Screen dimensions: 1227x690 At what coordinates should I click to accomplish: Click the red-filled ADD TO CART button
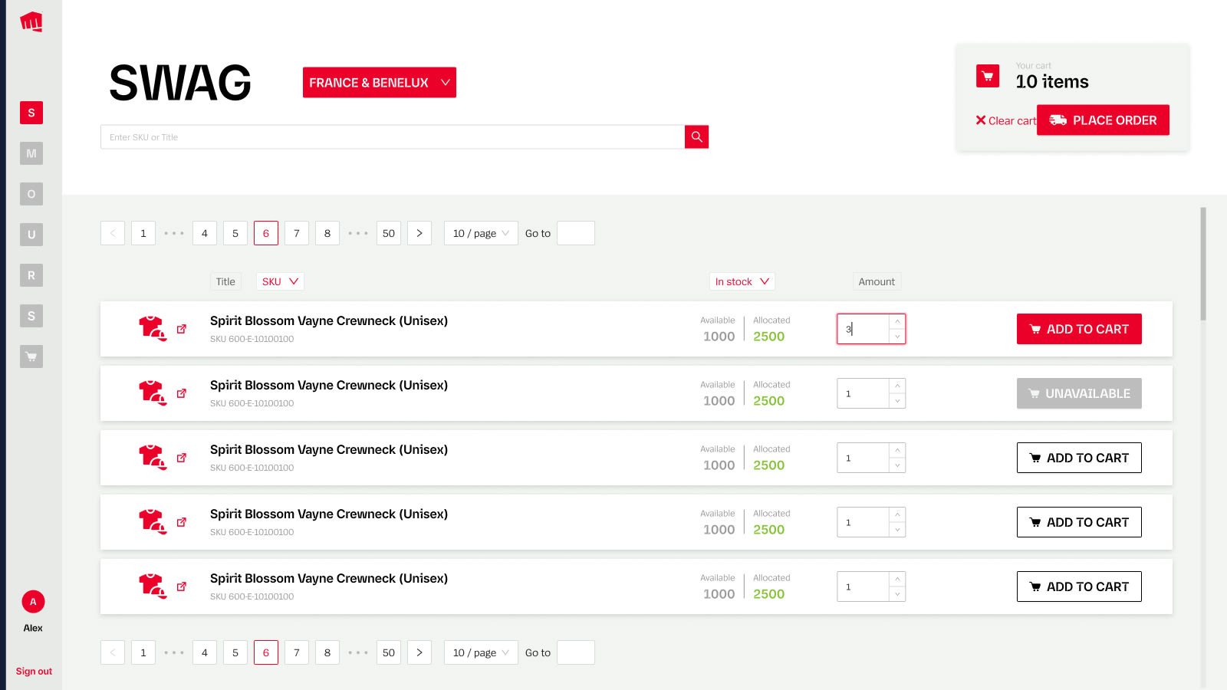(1079, 329)
